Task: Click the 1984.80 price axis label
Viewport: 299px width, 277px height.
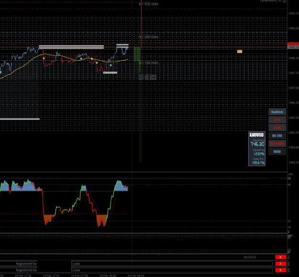Action: click(x=293, y=147)
